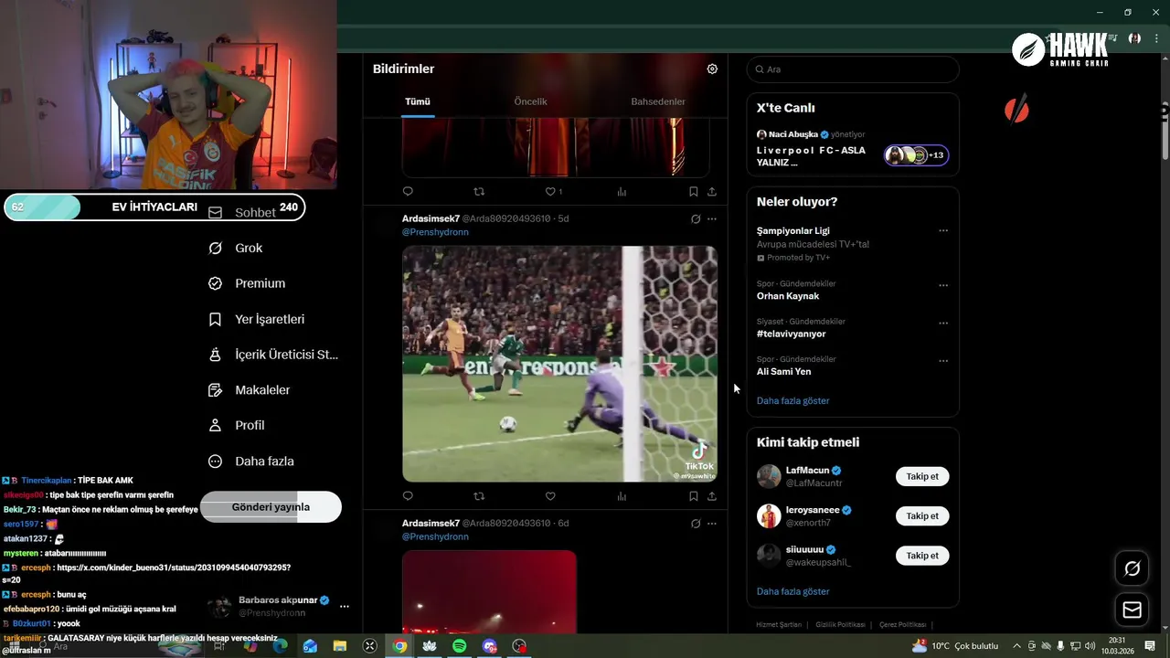This screenshot has height=658, width=1170.
Task: Share the football video post
Action: point(712,496)
